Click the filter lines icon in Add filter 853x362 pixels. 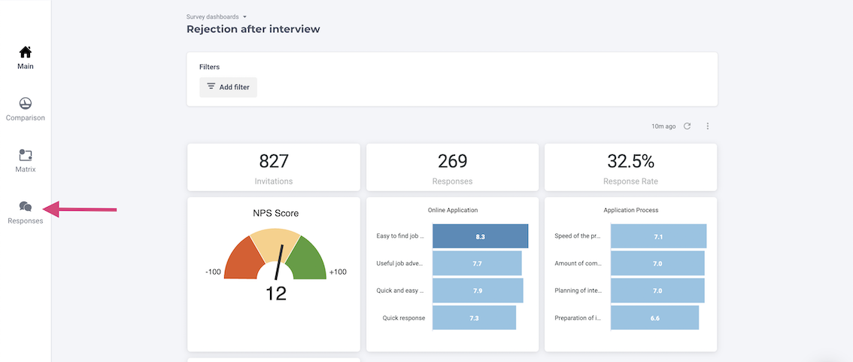(x=211, y=87)
